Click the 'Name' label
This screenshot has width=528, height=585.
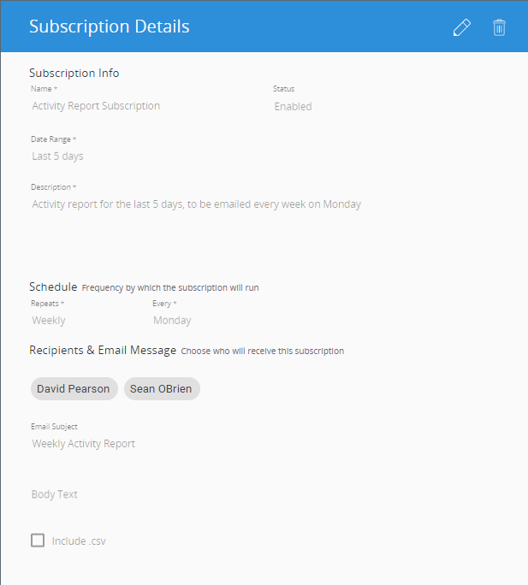pos(41,89)
